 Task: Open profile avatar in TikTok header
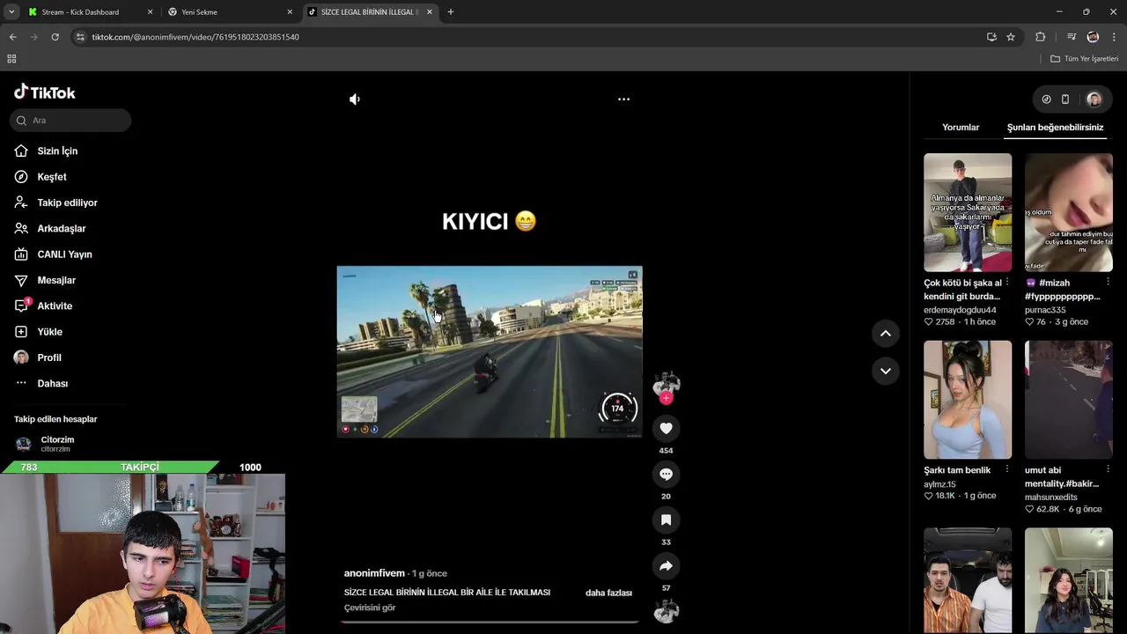click(x=1094, y=100)
